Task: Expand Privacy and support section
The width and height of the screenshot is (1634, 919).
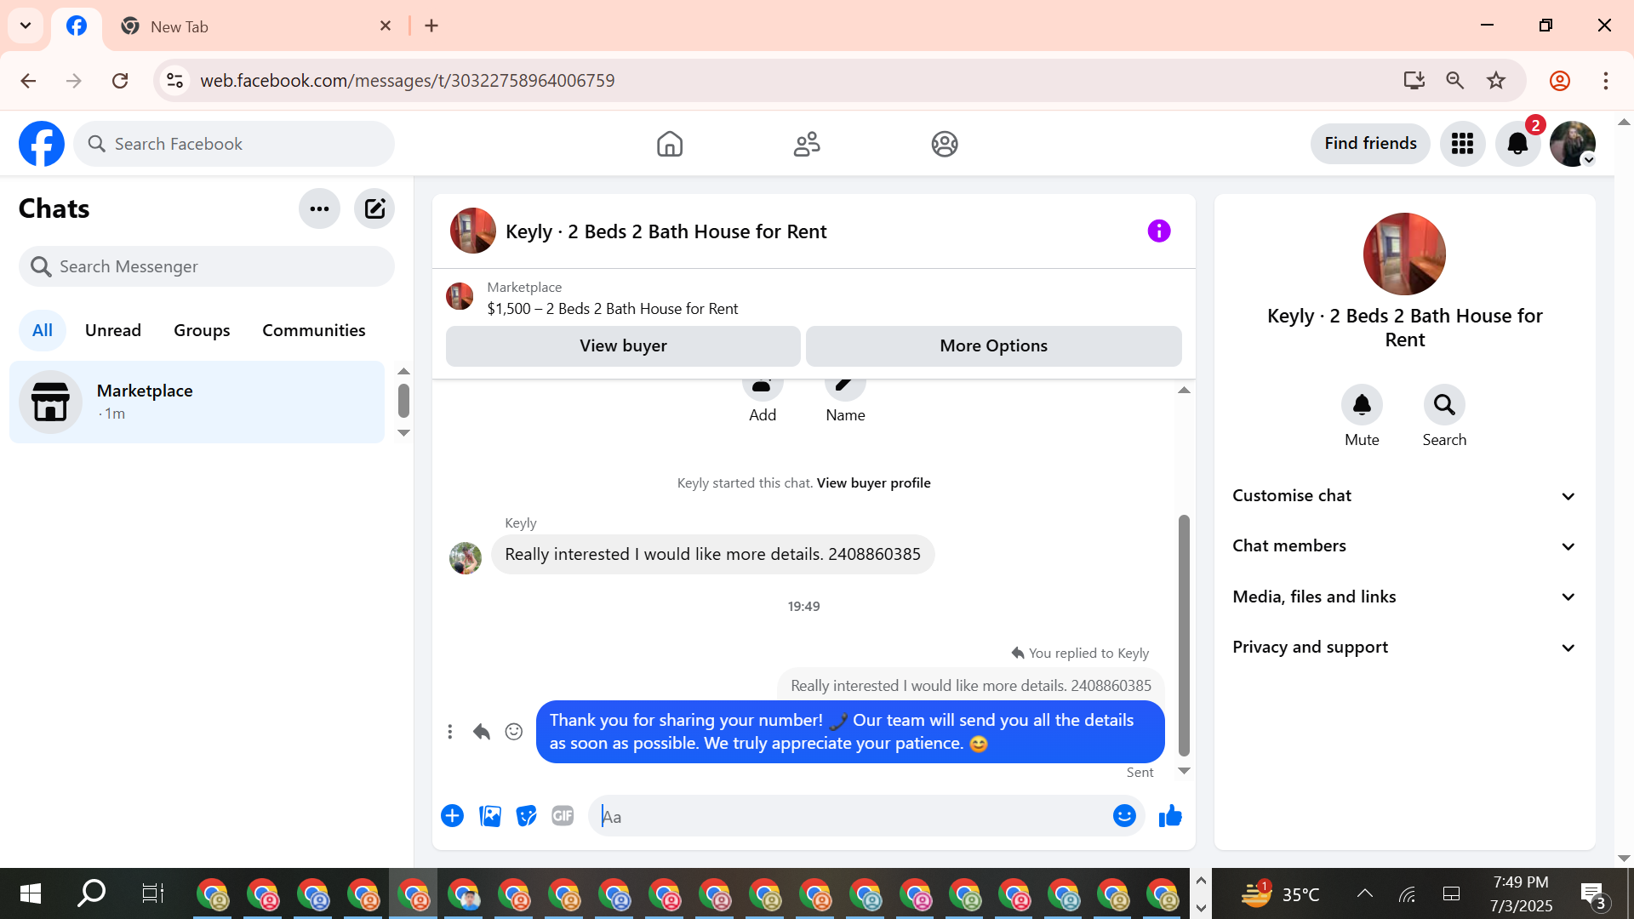Action: (1404, 648)
